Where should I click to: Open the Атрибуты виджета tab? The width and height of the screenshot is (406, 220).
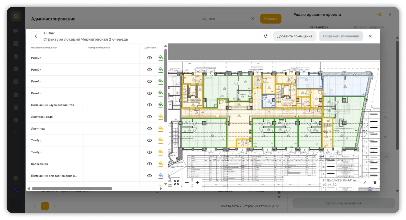pos(369,27)
